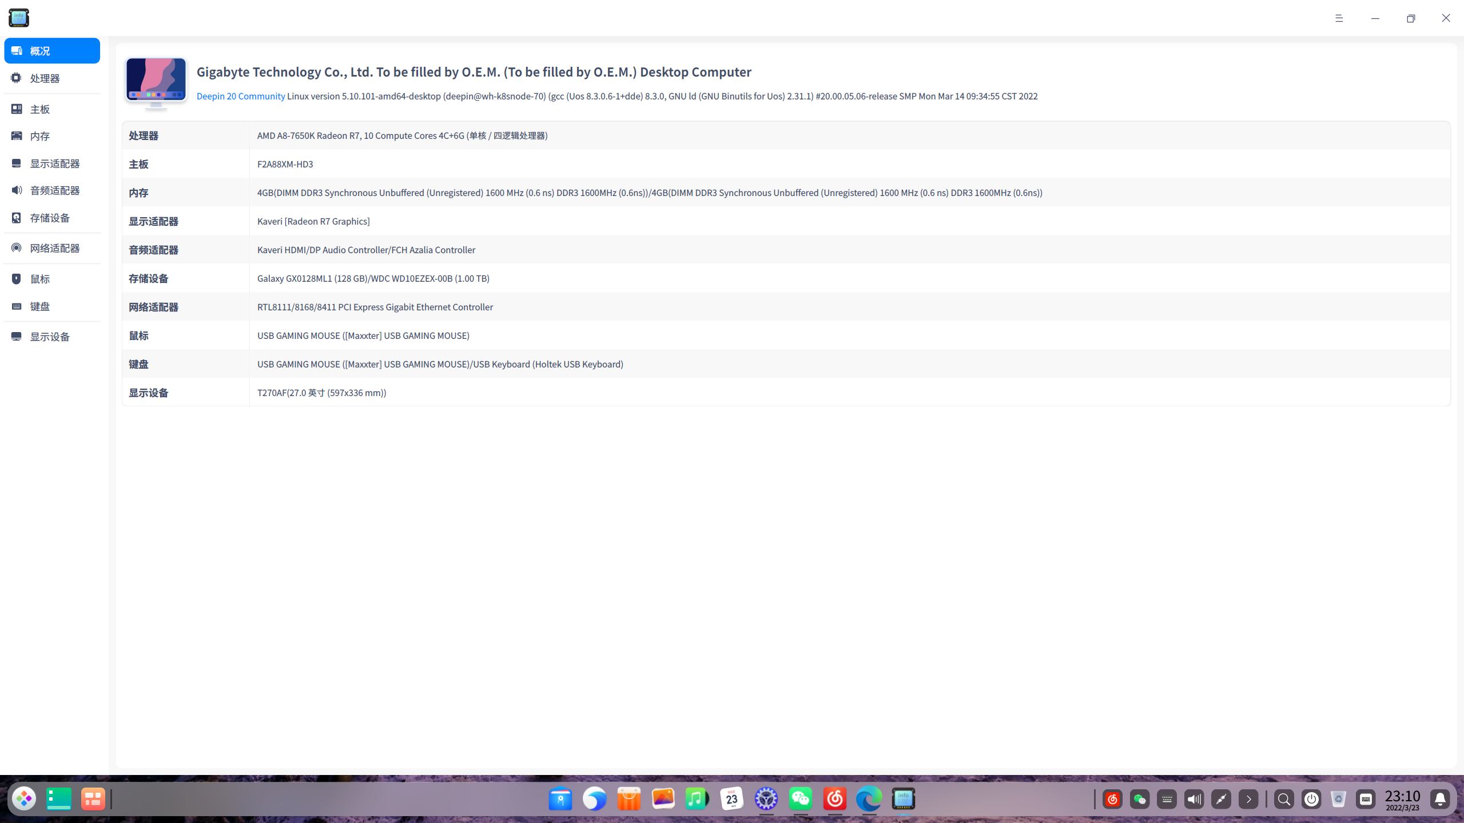Image resolution: width=1464 pixels, height=823 pixels.
Task: Open the launcher in the dock
Action: point(24,798)
